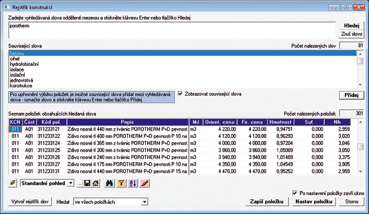The width and height of the screenshot is (369, 214).
Task: Click Nh value 3,375
Action: [x=344, y=157]
